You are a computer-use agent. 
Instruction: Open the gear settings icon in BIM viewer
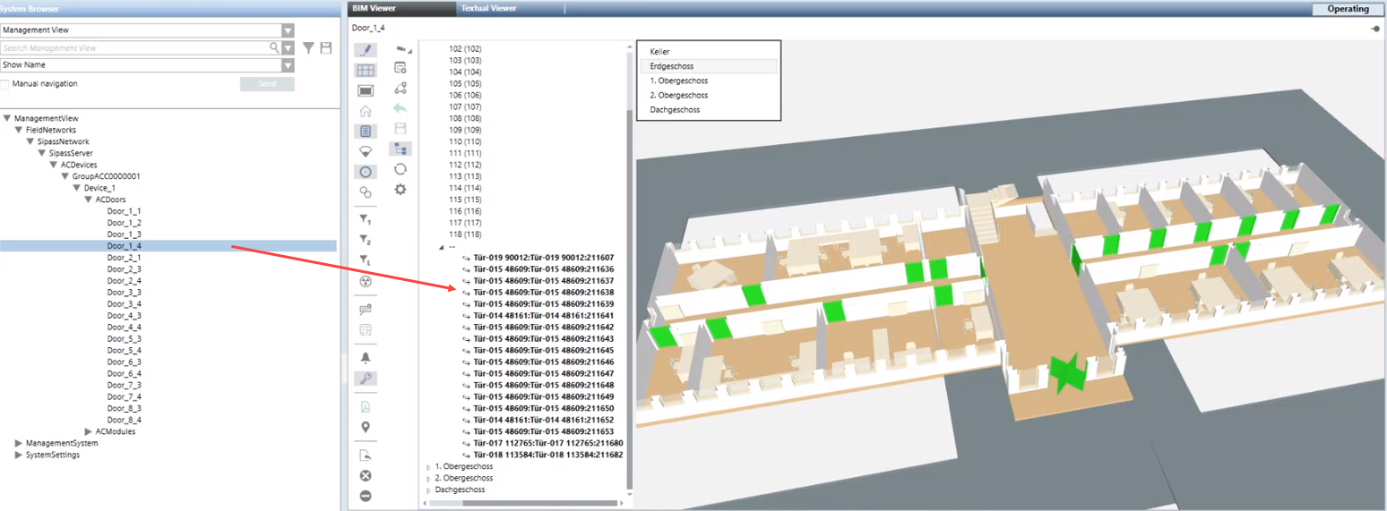click(401, 189)
